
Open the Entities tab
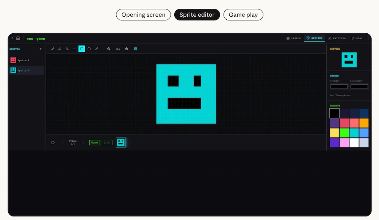tap(337, 38)
